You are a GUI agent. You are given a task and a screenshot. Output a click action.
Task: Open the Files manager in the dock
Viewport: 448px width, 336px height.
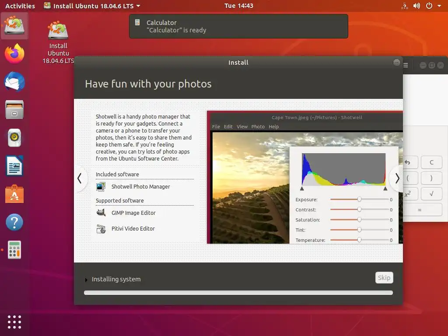(x=14, y=110)
